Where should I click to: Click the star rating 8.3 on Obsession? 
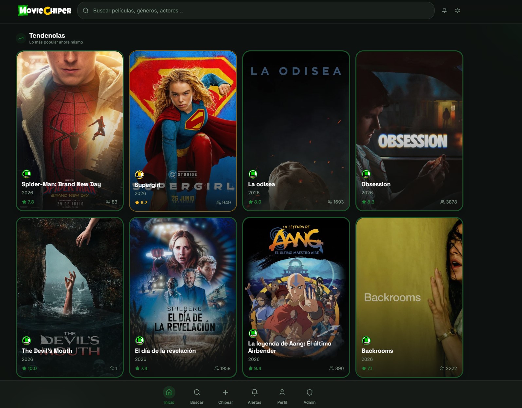click(368, 202)
